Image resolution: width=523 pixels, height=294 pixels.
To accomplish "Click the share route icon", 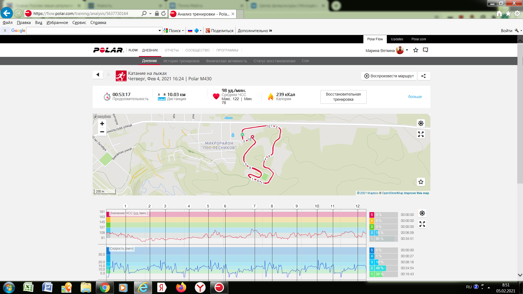I will click(423, 76).
